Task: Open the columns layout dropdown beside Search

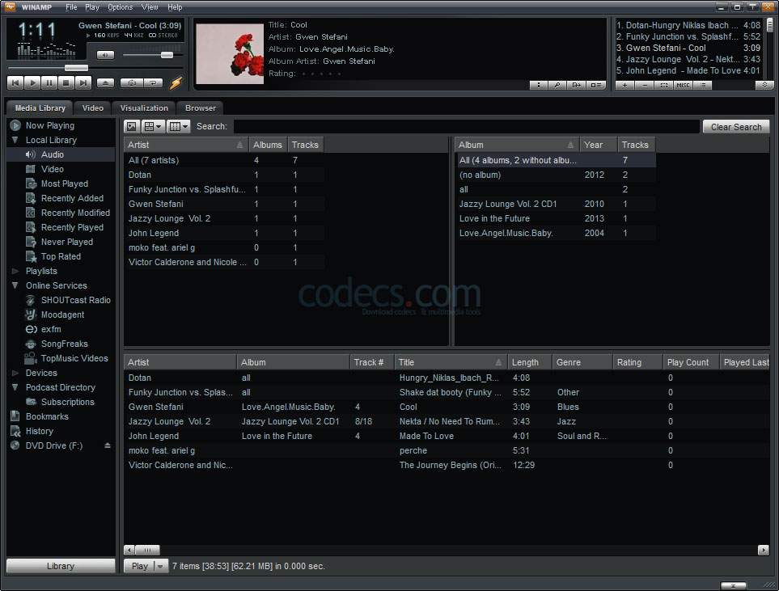Action: click(178, 127)
